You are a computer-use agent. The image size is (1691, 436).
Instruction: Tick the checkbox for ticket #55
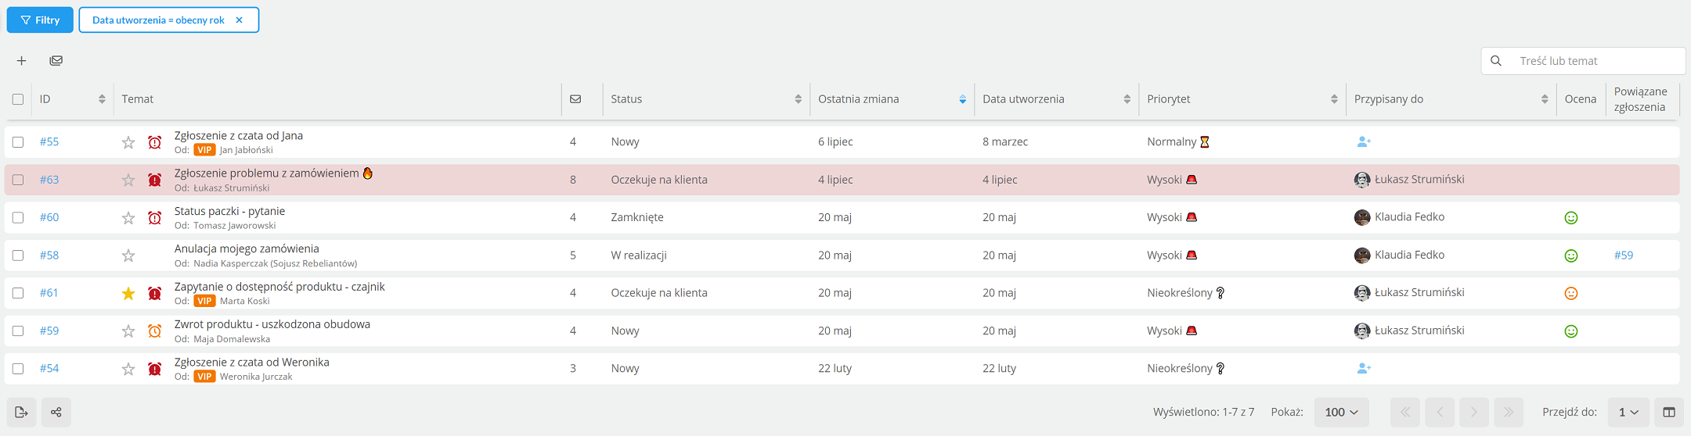pos(18,142)
